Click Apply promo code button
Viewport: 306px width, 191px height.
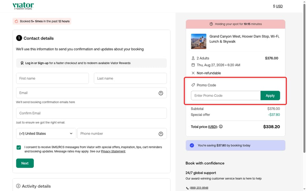(x=270, y=95)
